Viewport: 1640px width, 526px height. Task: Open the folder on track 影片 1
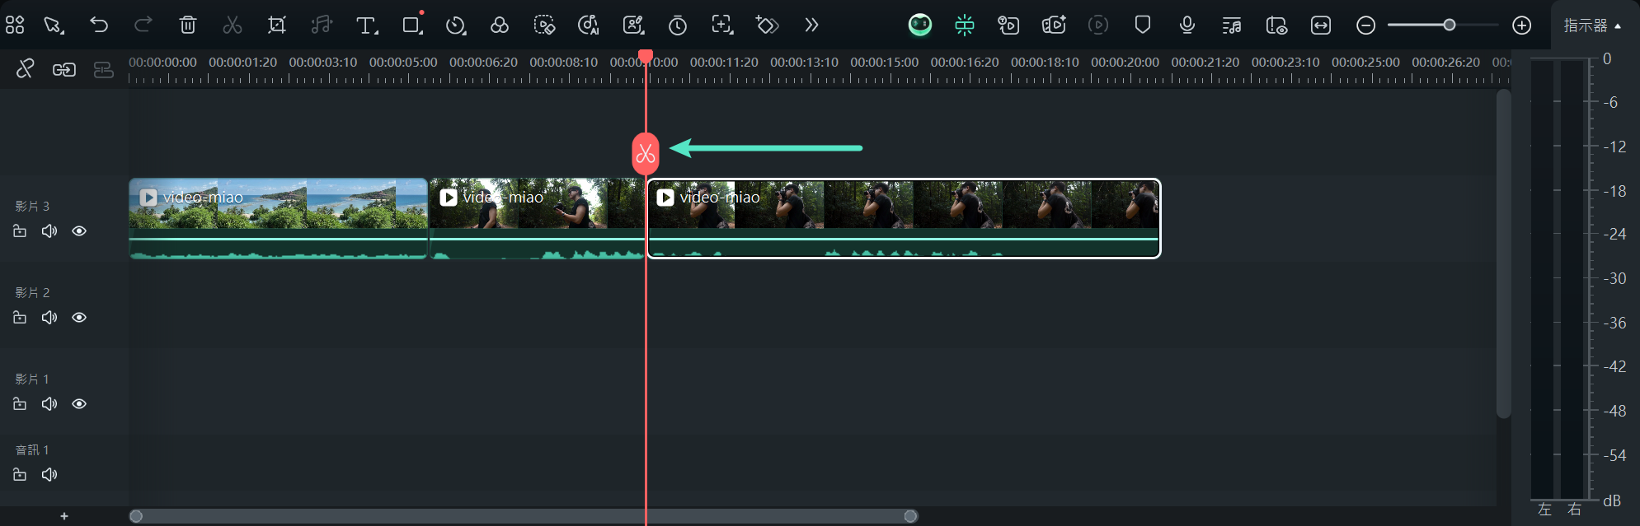coord(20,404)
